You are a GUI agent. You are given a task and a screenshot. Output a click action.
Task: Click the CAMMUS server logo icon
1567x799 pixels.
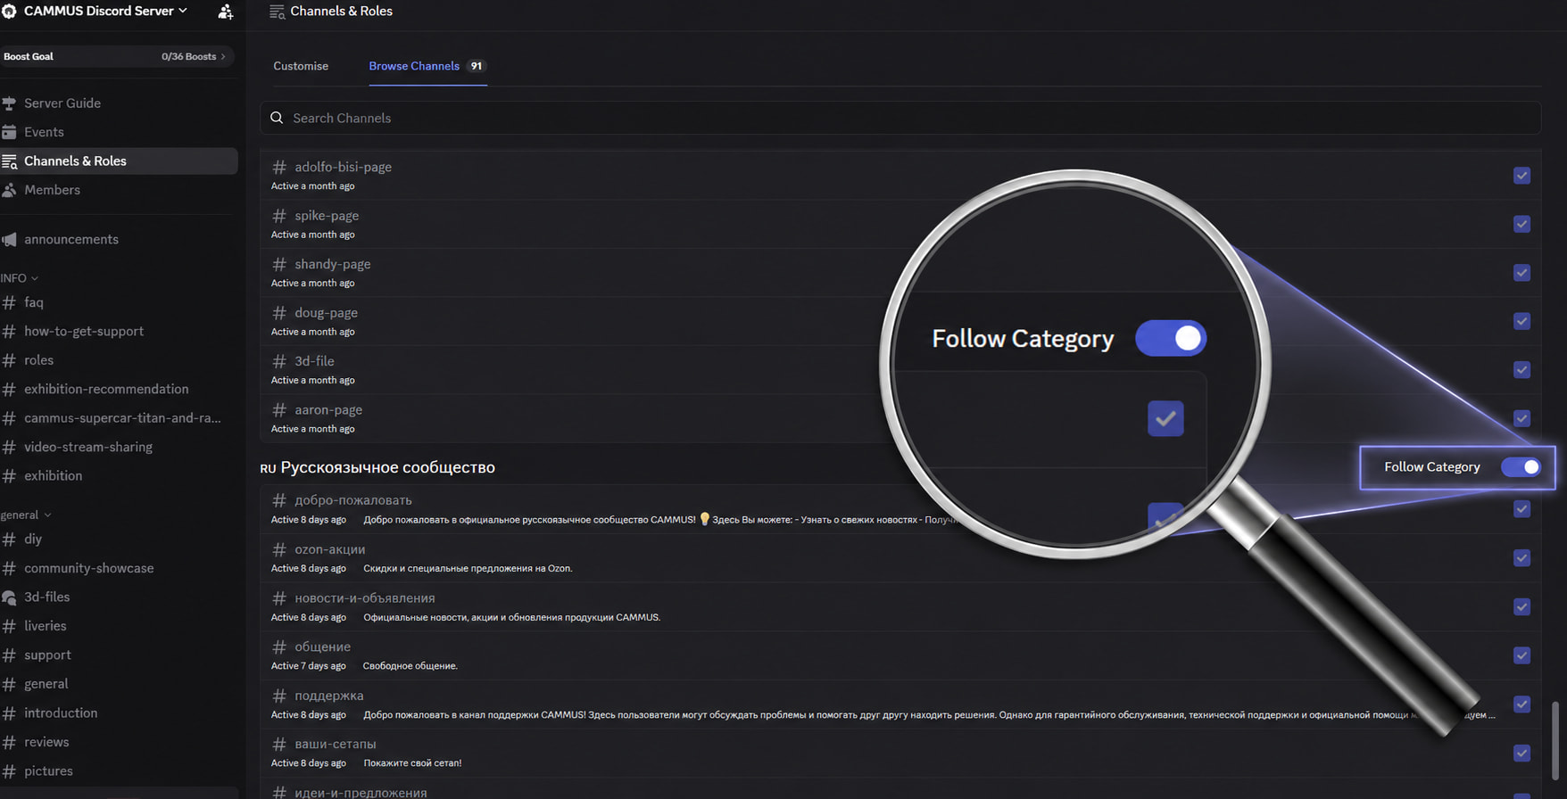[9, 12]
